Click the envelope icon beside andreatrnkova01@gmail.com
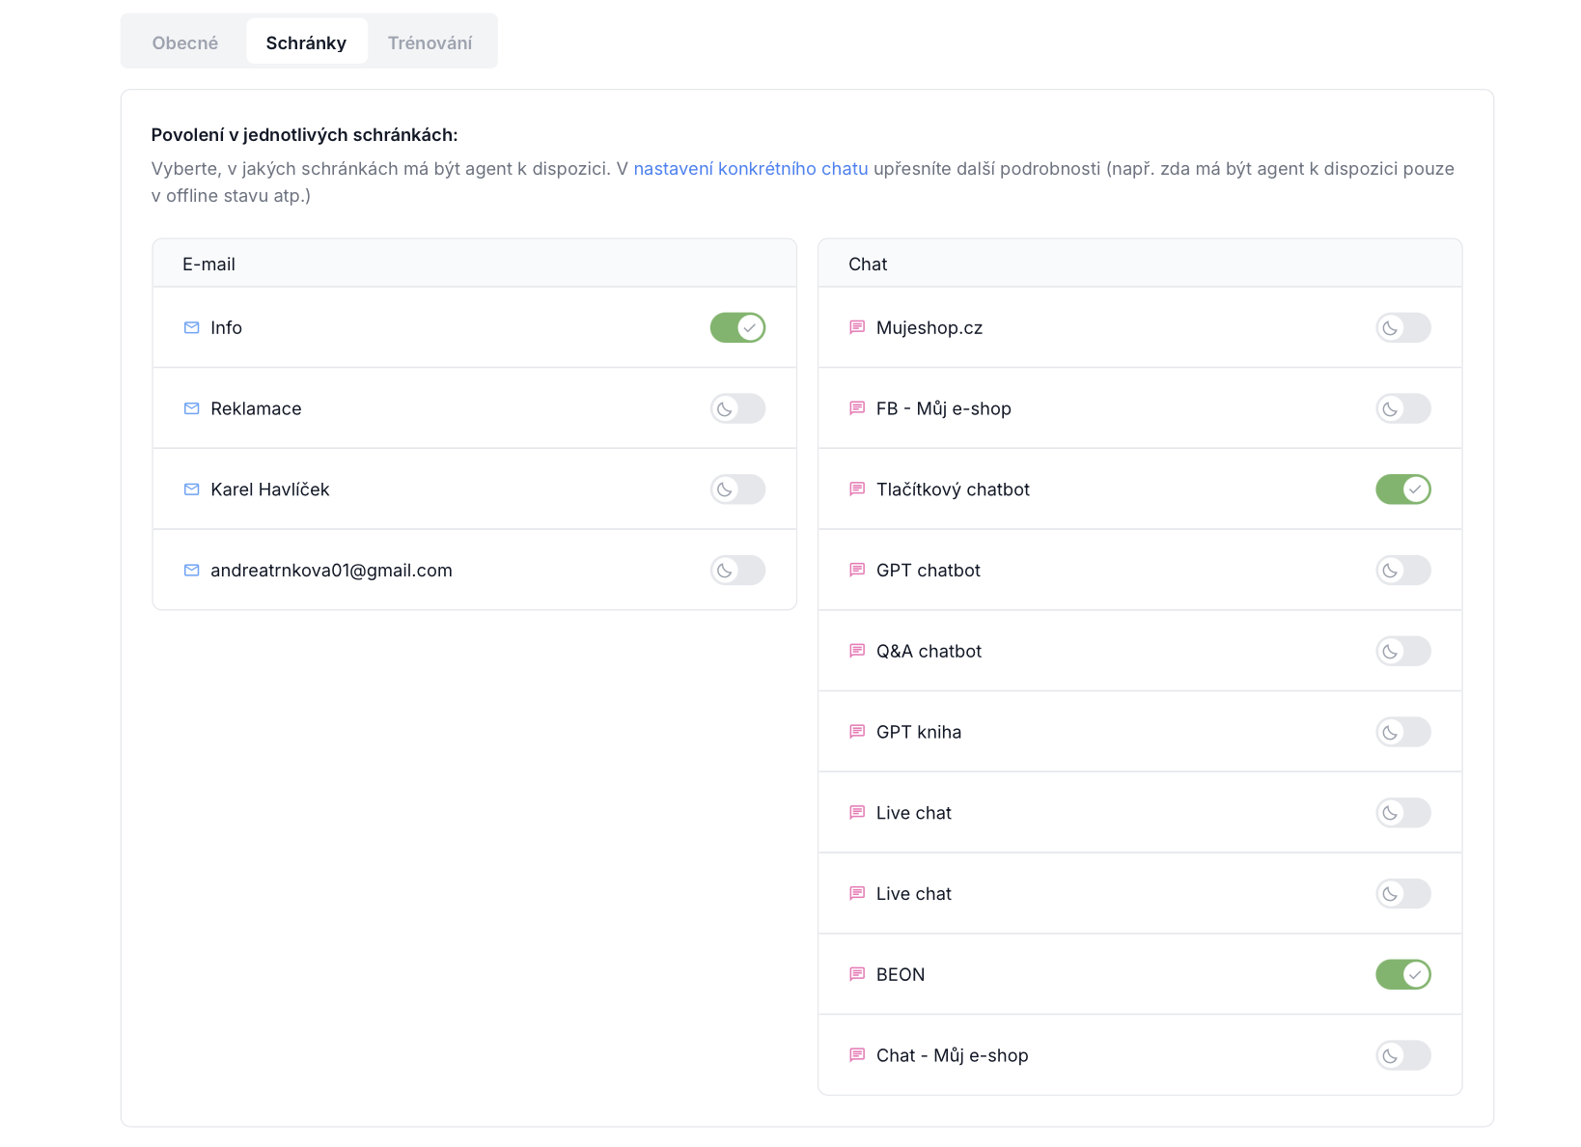 [191, 570]
